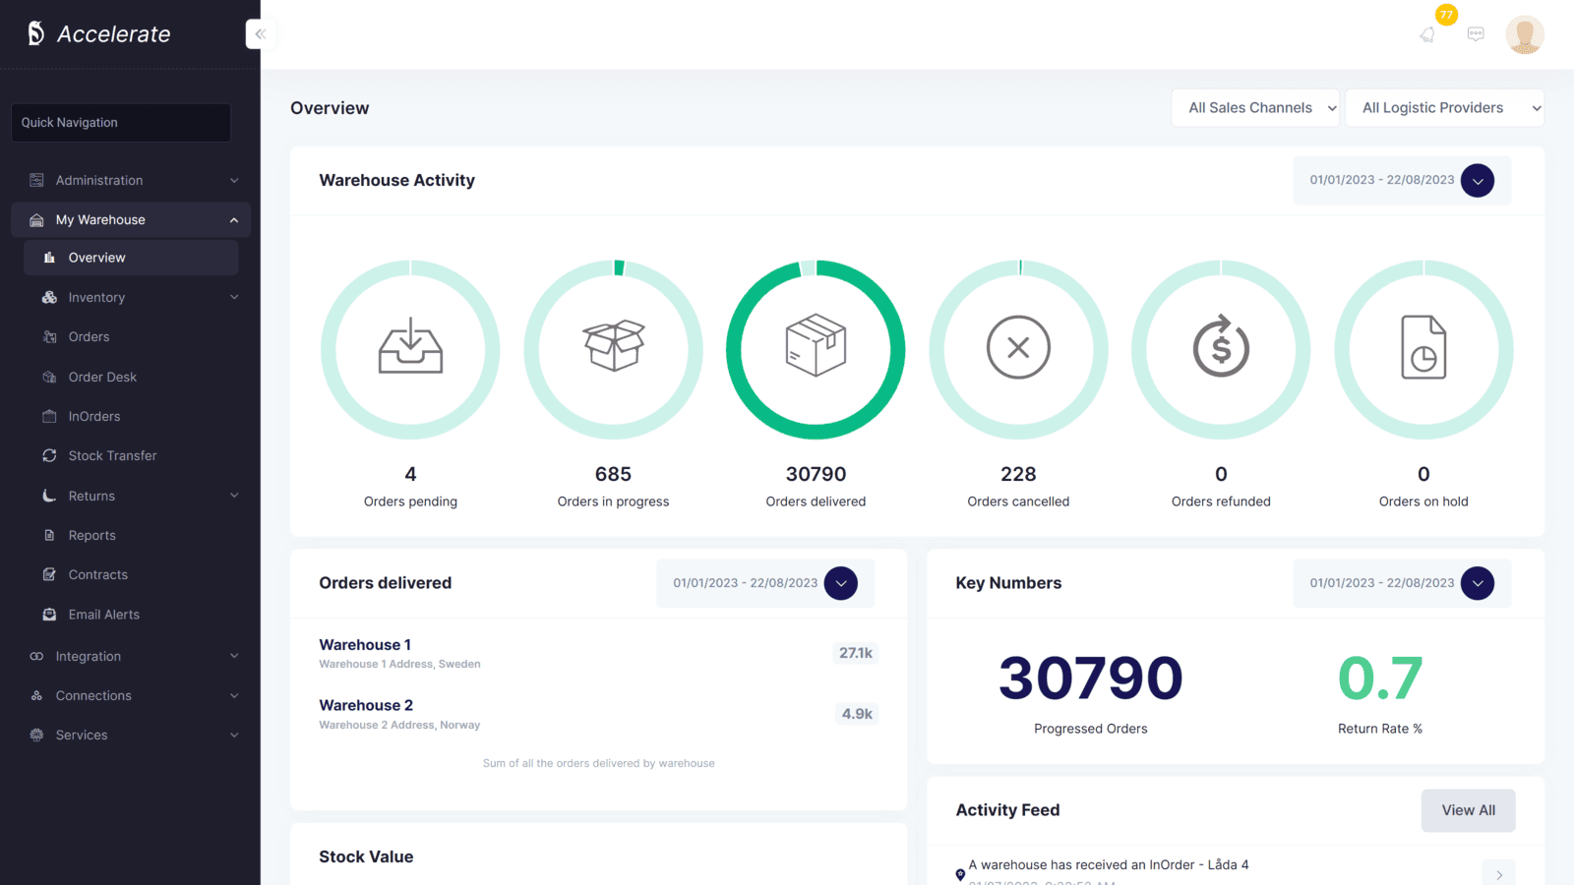
Task: Click the View All button
Action: 1468,810
